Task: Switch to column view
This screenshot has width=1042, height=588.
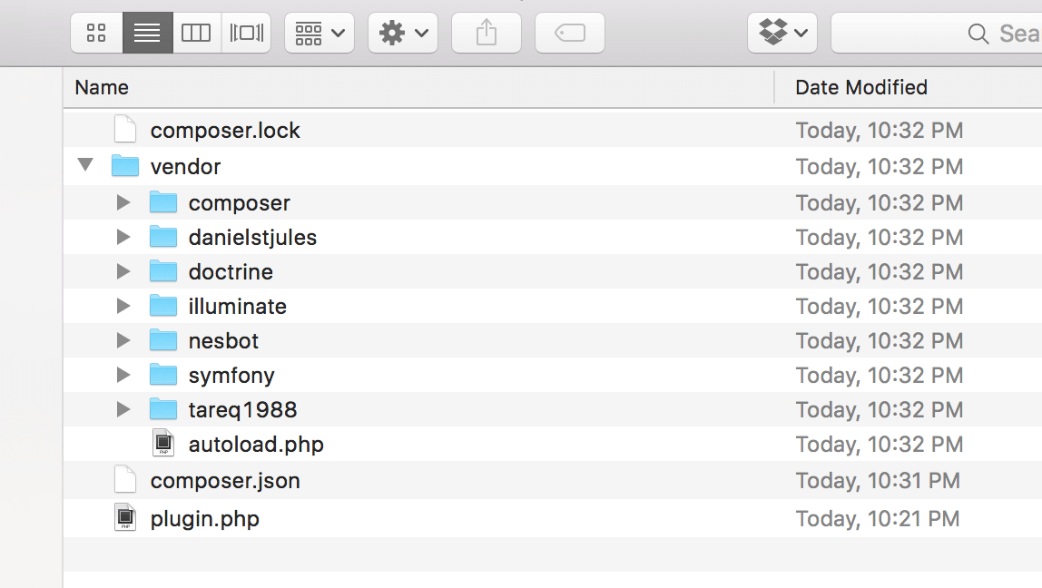Action: (x=197, y=33)
